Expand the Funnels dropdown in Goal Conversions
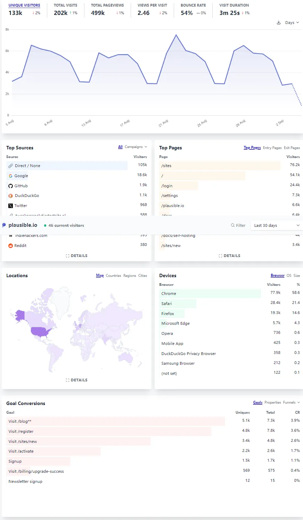The width and height of the screenshot is (303, 520). [x=291, y=403]
